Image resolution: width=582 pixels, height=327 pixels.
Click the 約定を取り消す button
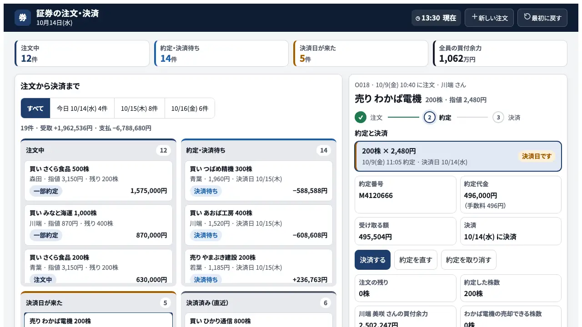(x=469, y=260)
